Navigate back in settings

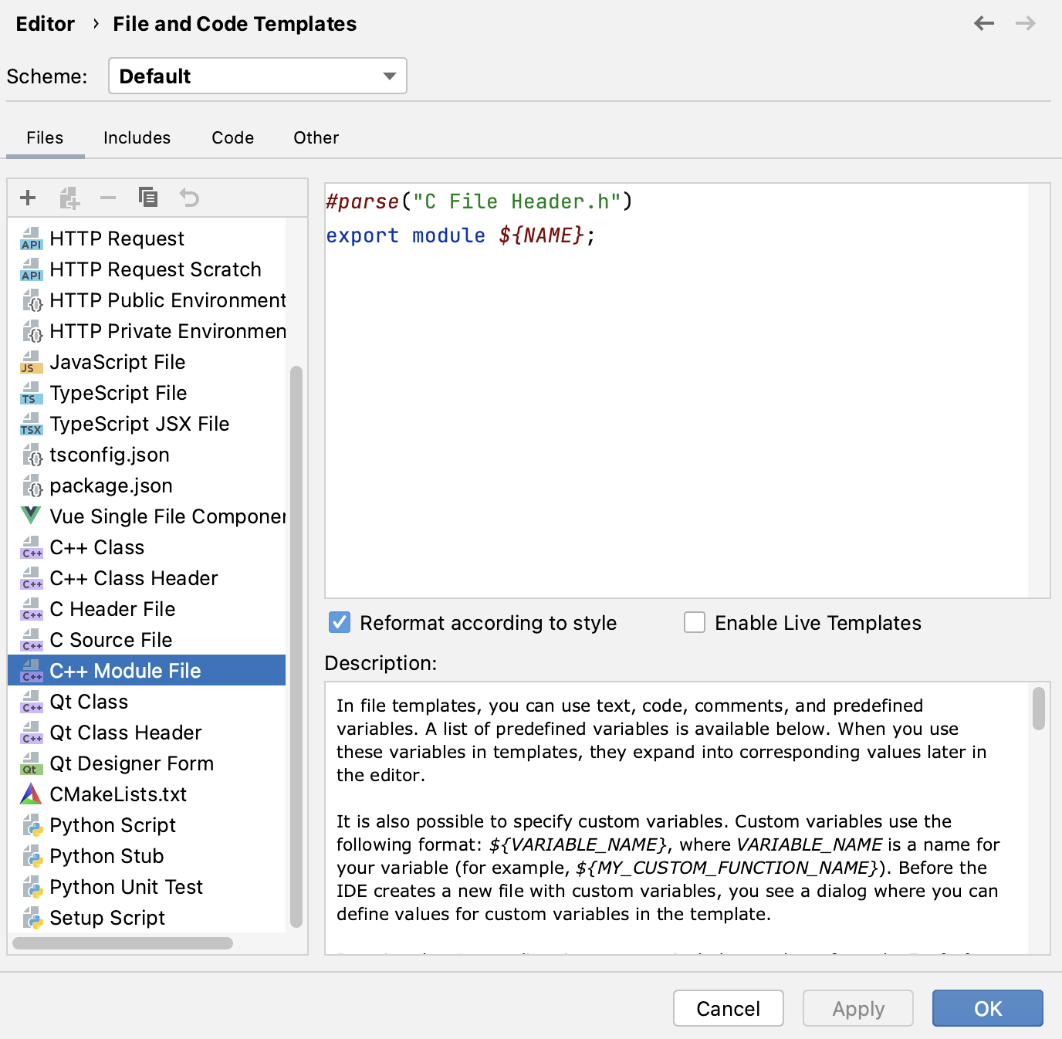[x=983, y=23]
